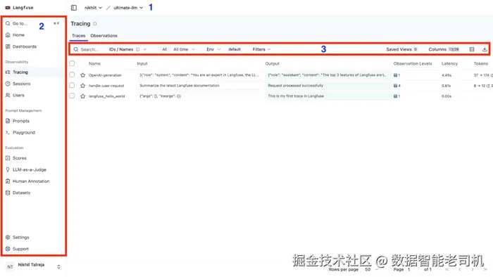Screen dimensions: 493x277
Task: Star the OpenAI-generation trace
Action: [82, 75]
